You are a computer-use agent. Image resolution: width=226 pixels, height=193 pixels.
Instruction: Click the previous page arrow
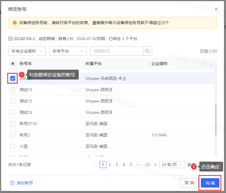(96, 165)
